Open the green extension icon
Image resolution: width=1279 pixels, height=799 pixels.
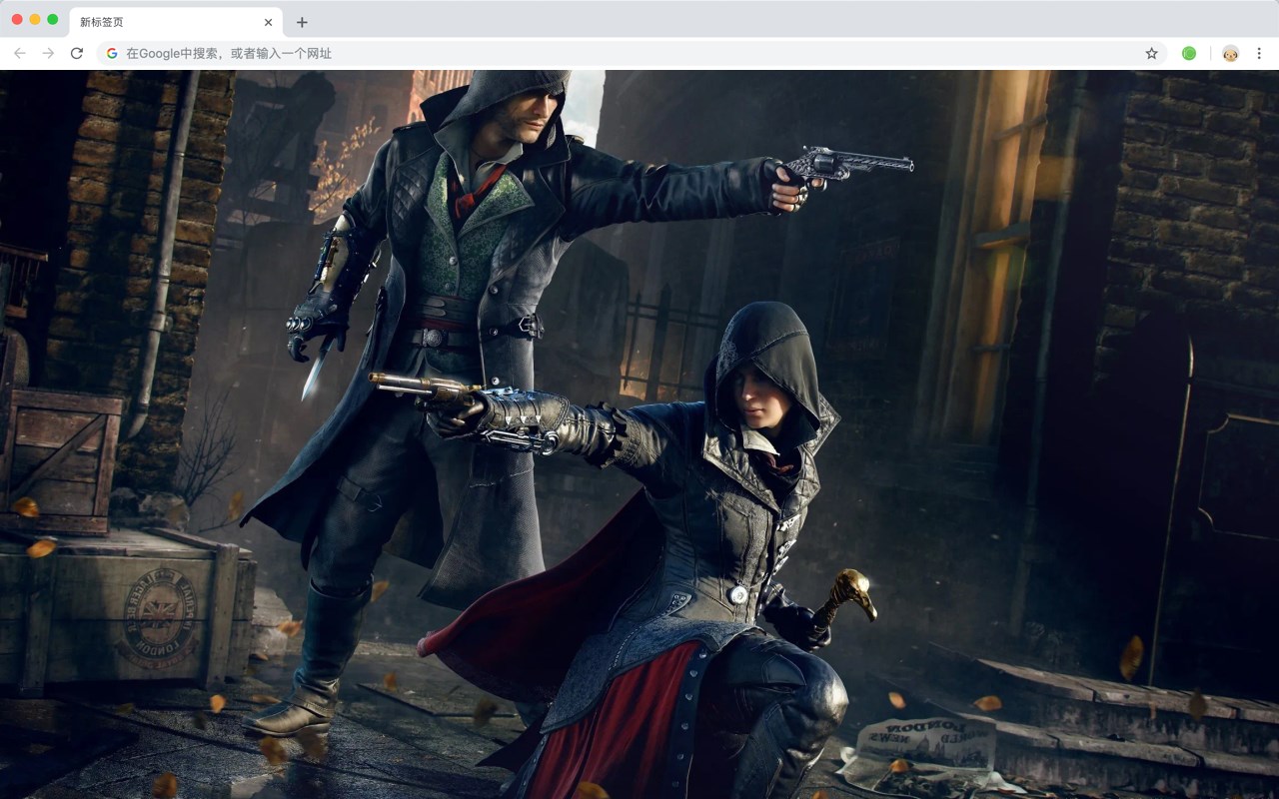[1189, 53]
